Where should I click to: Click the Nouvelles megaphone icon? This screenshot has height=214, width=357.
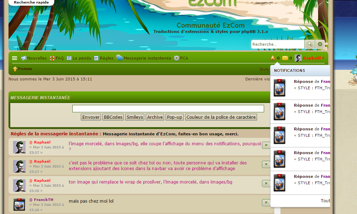pyautogui.click(x=24, y=58)
